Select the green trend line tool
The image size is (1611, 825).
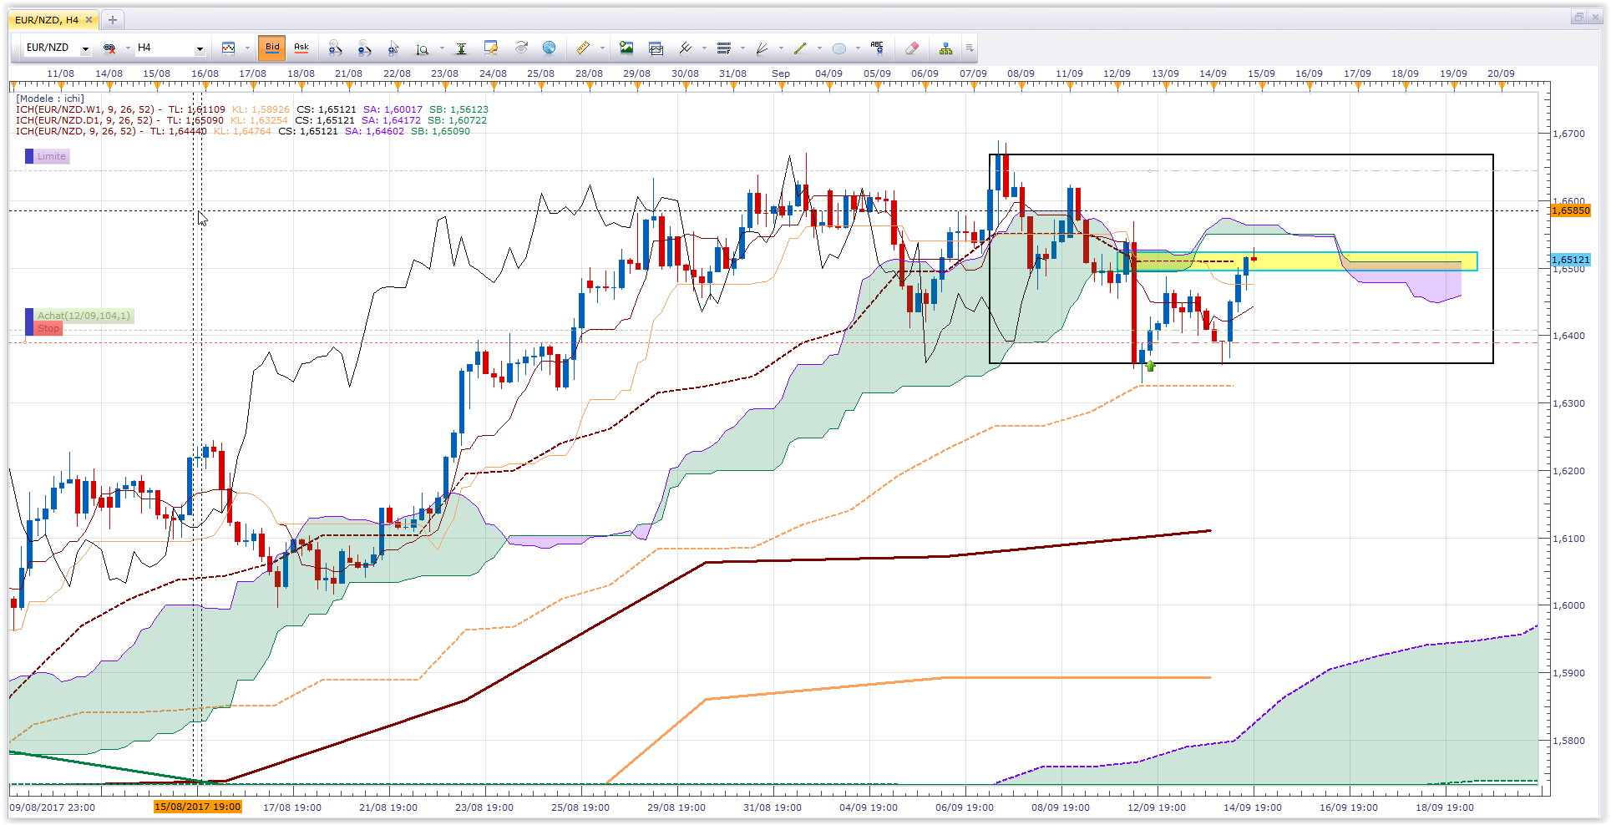(x=800, y=48)
